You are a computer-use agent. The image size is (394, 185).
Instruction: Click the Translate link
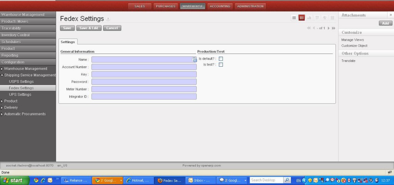tap(348, 61)
